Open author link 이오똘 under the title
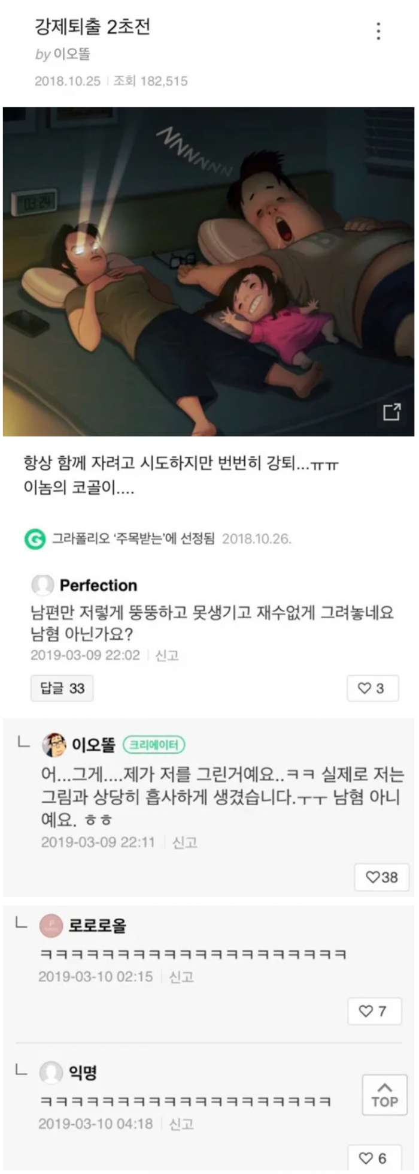Image resolution: width=419 pixels, height=1174 pixels. point(72,55)
